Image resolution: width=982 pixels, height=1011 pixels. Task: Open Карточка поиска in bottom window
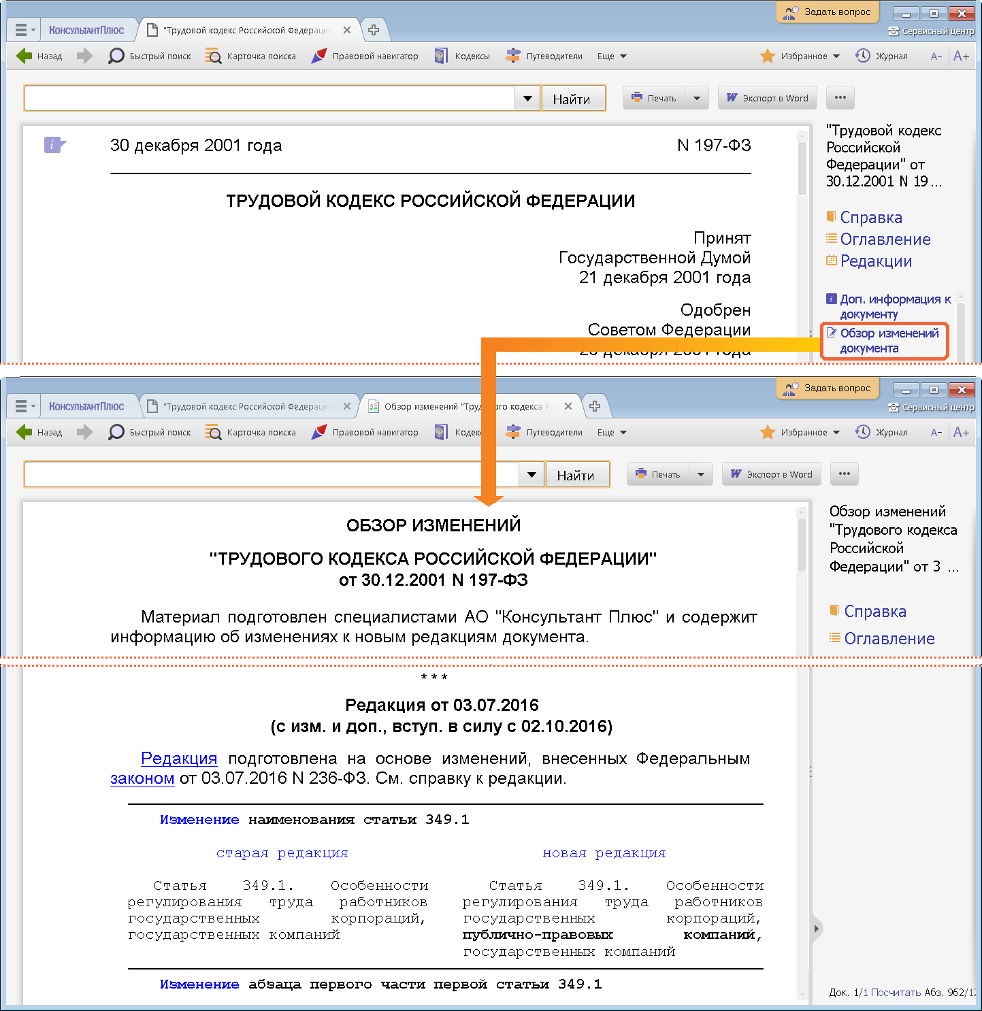[251, 432]
